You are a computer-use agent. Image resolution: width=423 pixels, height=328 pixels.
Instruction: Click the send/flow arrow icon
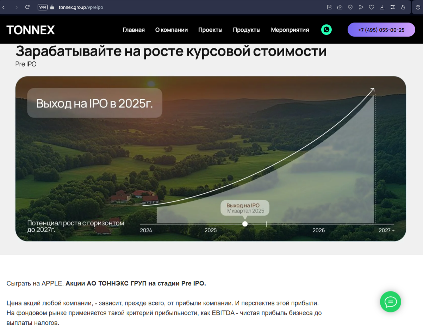click(361, 7)
